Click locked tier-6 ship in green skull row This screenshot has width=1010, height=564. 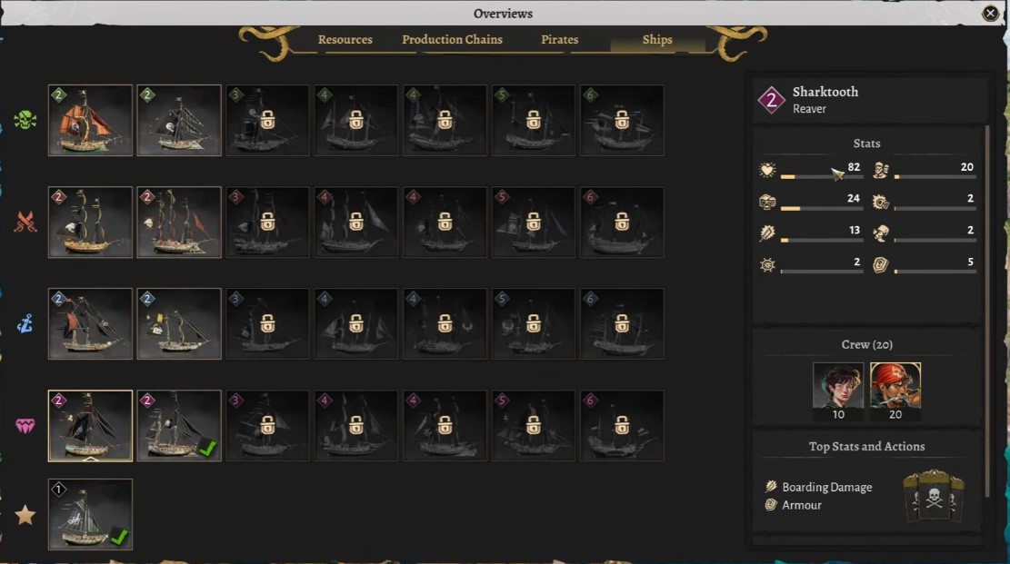point(622,121)
